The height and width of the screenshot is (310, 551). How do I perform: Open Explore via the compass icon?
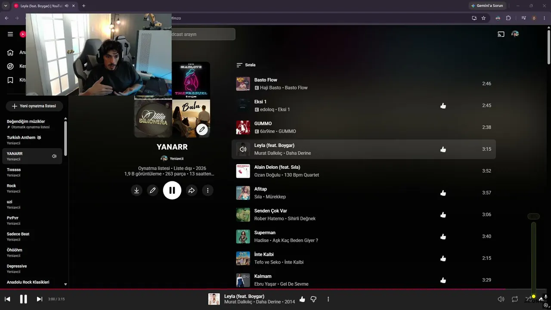pyautogui.click(x=10, y=66)
